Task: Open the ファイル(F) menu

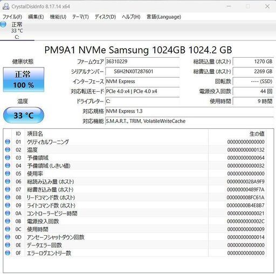Action: [x=12, y=17]
